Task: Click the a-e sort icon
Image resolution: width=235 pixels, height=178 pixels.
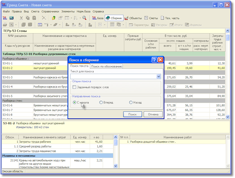Action: click(76, 18)
